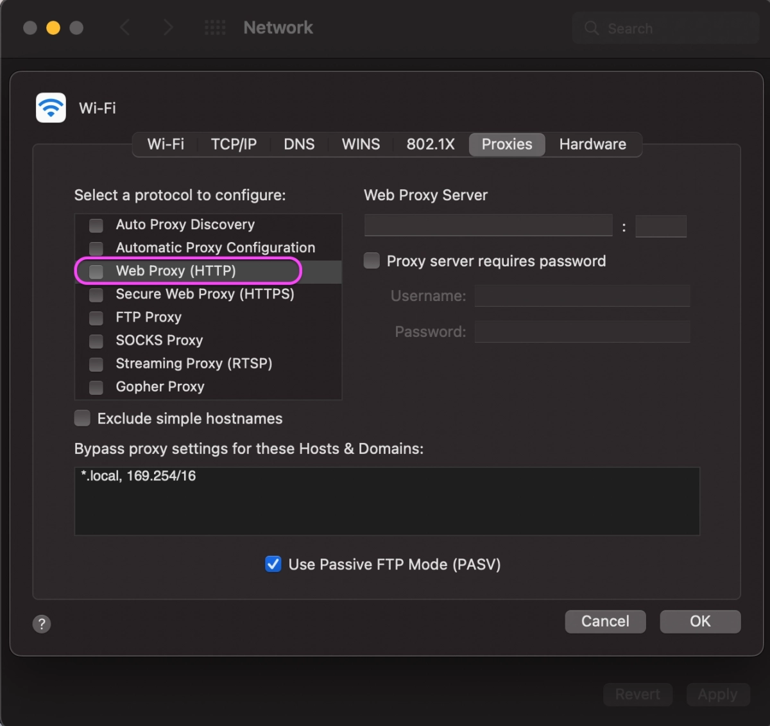Click the search magnifier in the toolbar
Viewport: 770px width, 726px height.
point(590,28)
